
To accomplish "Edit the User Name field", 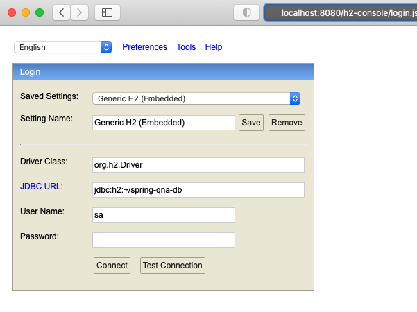I will 164,215.
